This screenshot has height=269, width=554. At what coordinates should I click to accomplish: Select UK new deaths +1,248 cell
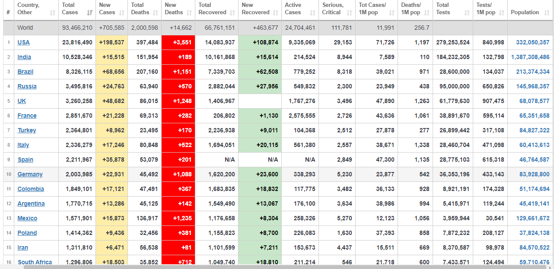coord(178,101)
